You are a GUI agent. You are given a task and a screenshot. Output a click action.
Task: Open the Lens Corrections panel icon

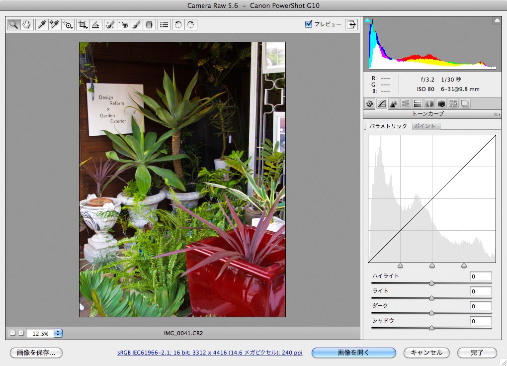point(429,104)
